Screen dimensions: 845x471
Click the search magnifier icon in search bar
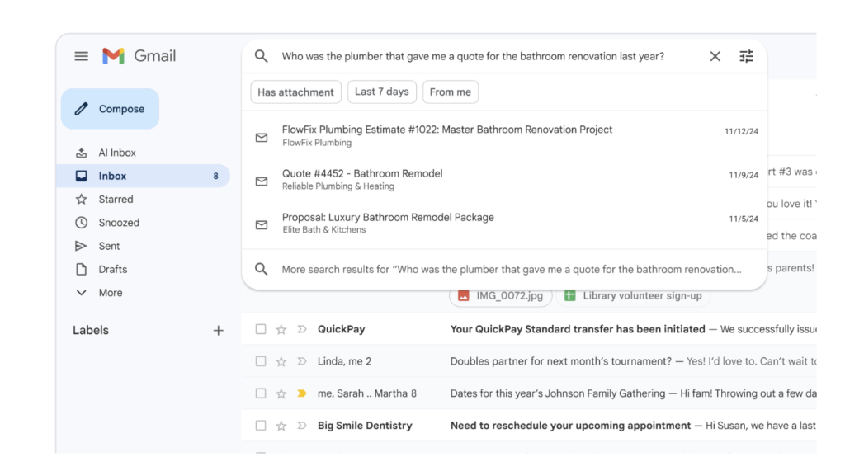coord(262,56)
